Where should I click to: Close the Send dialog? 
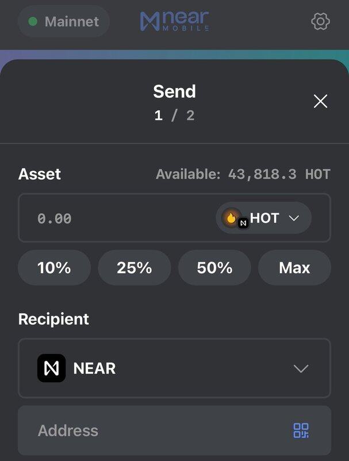tap(320, 101)
